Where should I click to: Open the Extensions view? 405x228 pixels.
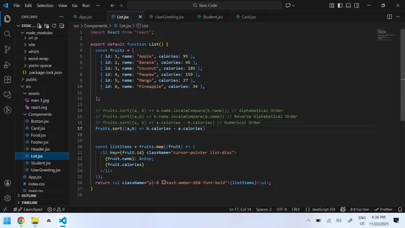[x=8, y=80]
